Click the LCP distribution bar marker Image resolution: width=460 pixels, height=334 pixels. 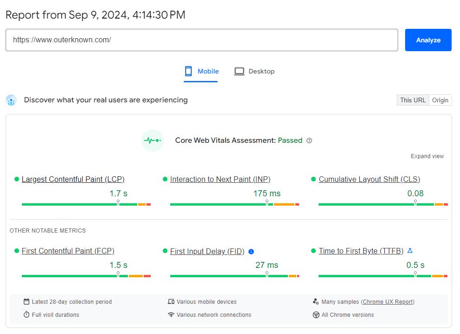[x=118, y=203]
